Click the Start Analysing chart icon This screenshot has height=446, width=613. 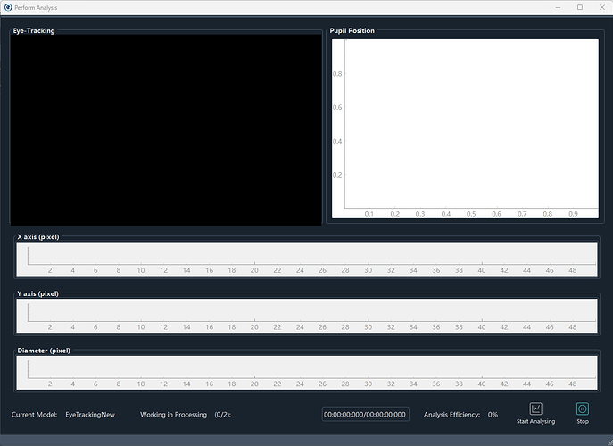tap(535, 409)
